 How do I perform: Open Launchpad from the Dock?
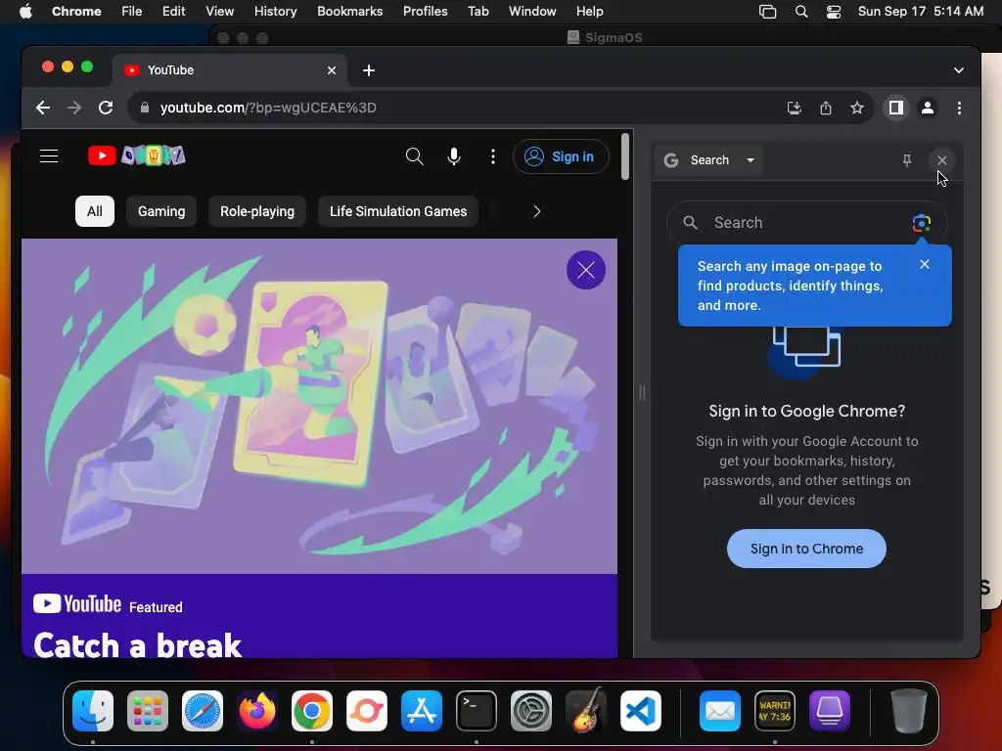148,711
